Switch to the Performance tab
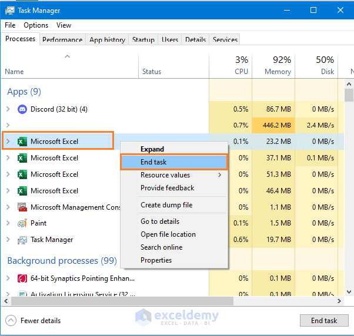Image resolution: width=354 pixels, height=336 pixels. coord(62,40)
